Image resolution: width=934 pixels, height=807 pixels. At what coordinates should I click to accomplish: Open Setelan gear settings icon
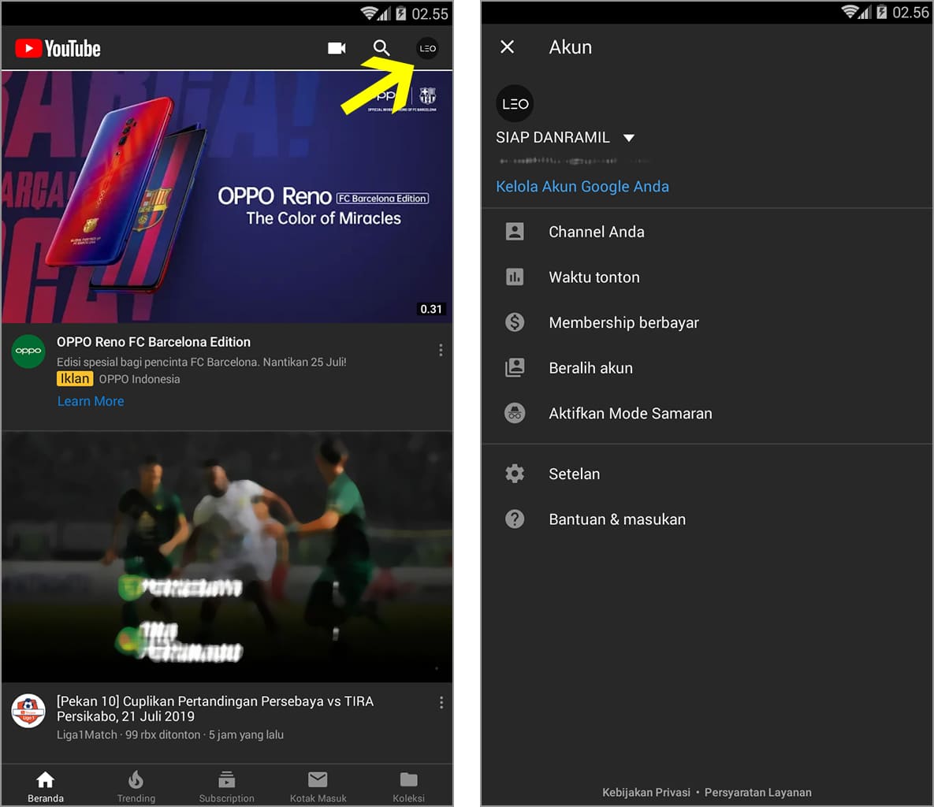(515, 474)
